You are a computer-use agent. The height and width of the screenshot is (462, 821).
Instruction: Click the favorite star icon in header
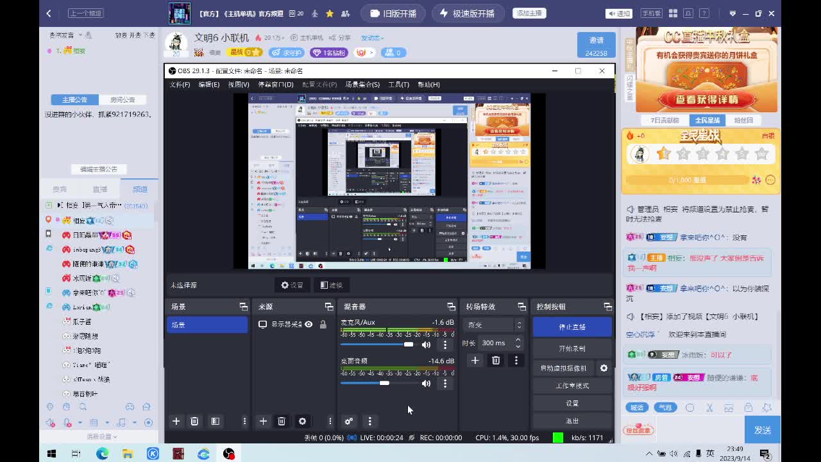coord(330,13)
